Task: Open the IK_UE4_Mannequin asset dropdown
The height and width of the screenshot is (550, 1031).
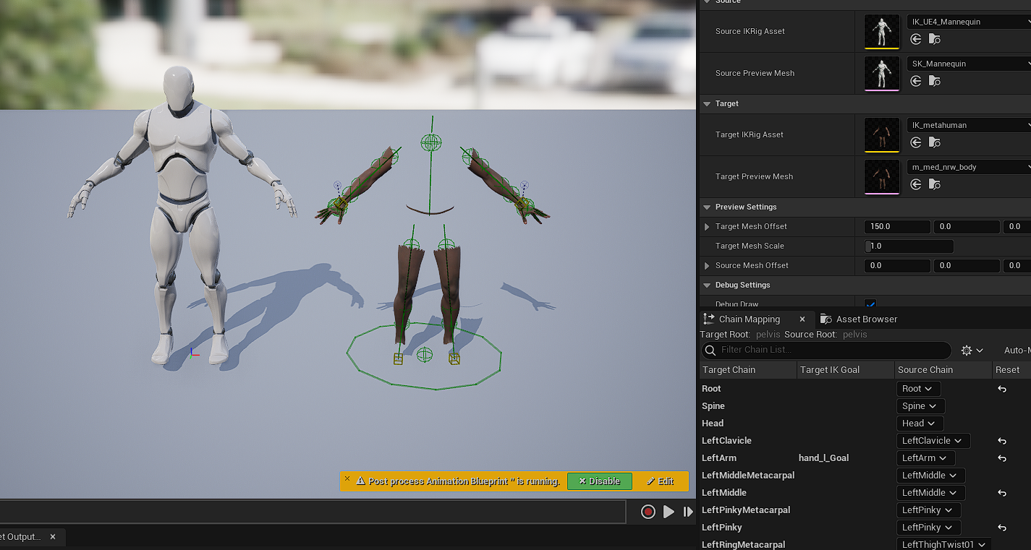Action: (969, 22)
